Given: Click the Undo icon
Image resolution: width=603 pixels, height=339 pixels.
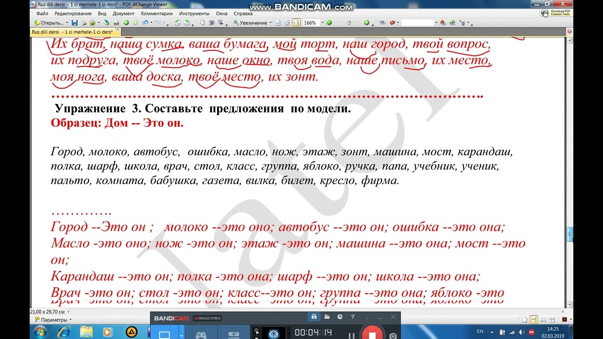Looking at the screenshot, I should coord(145,23).
